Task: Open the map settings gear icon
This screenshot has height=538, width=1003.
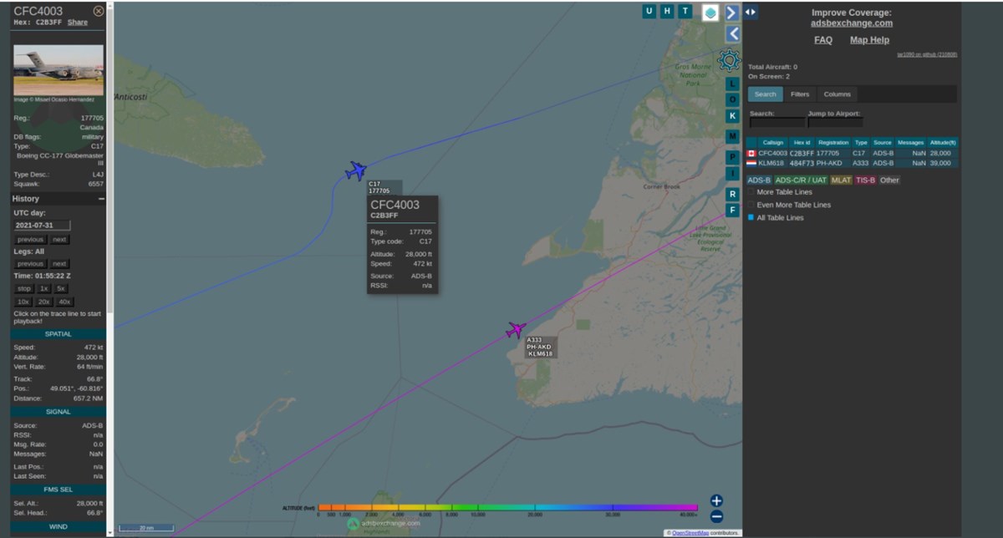Action: point(729,59)
